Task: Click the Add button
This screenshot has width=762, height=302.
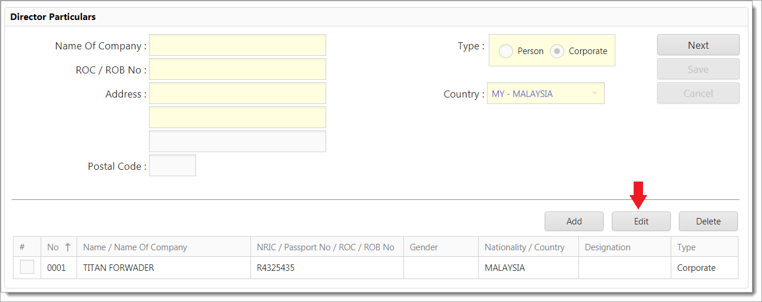Action: tap(574, 222)
